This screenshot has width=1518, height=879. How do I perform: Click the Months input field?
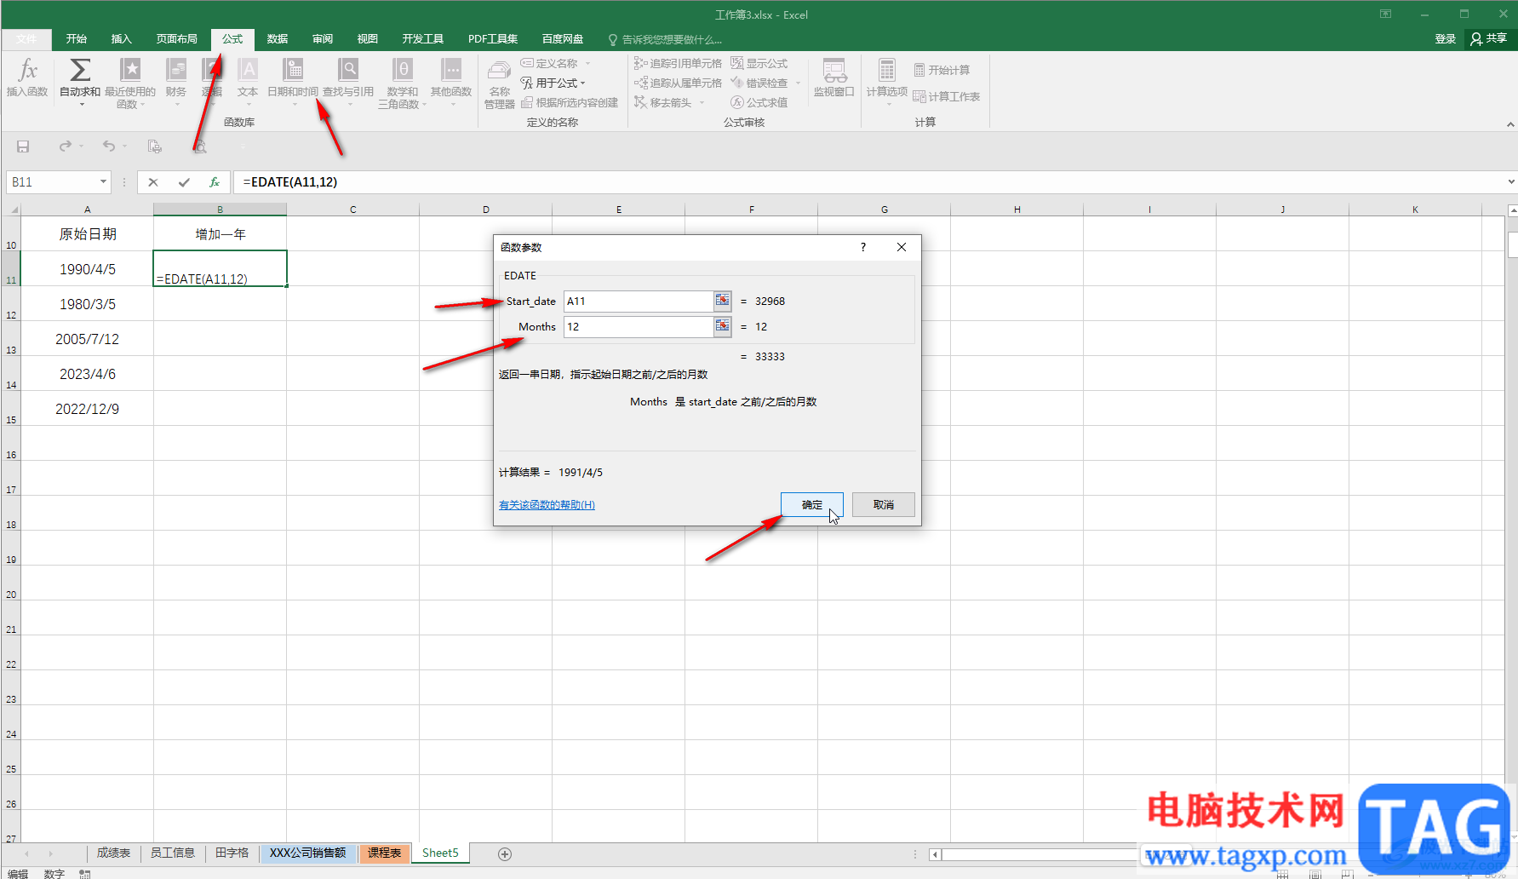pos(638,326)
